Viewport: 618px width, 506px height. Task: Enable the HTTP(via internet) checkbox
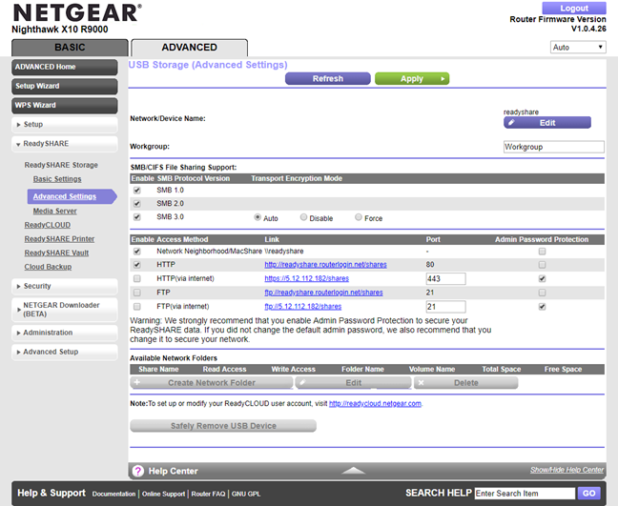(136, 279)
